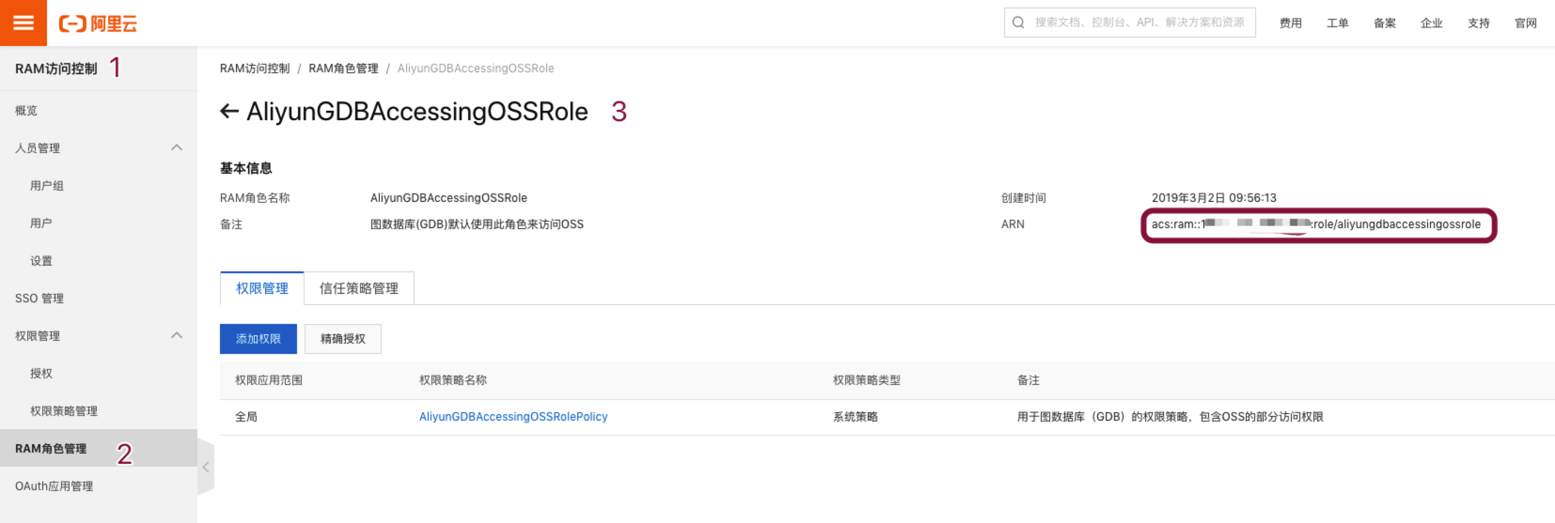The image size is (1555, 523).
Task: Open the 工单 top menu
Action: (x=1337, y=23)
